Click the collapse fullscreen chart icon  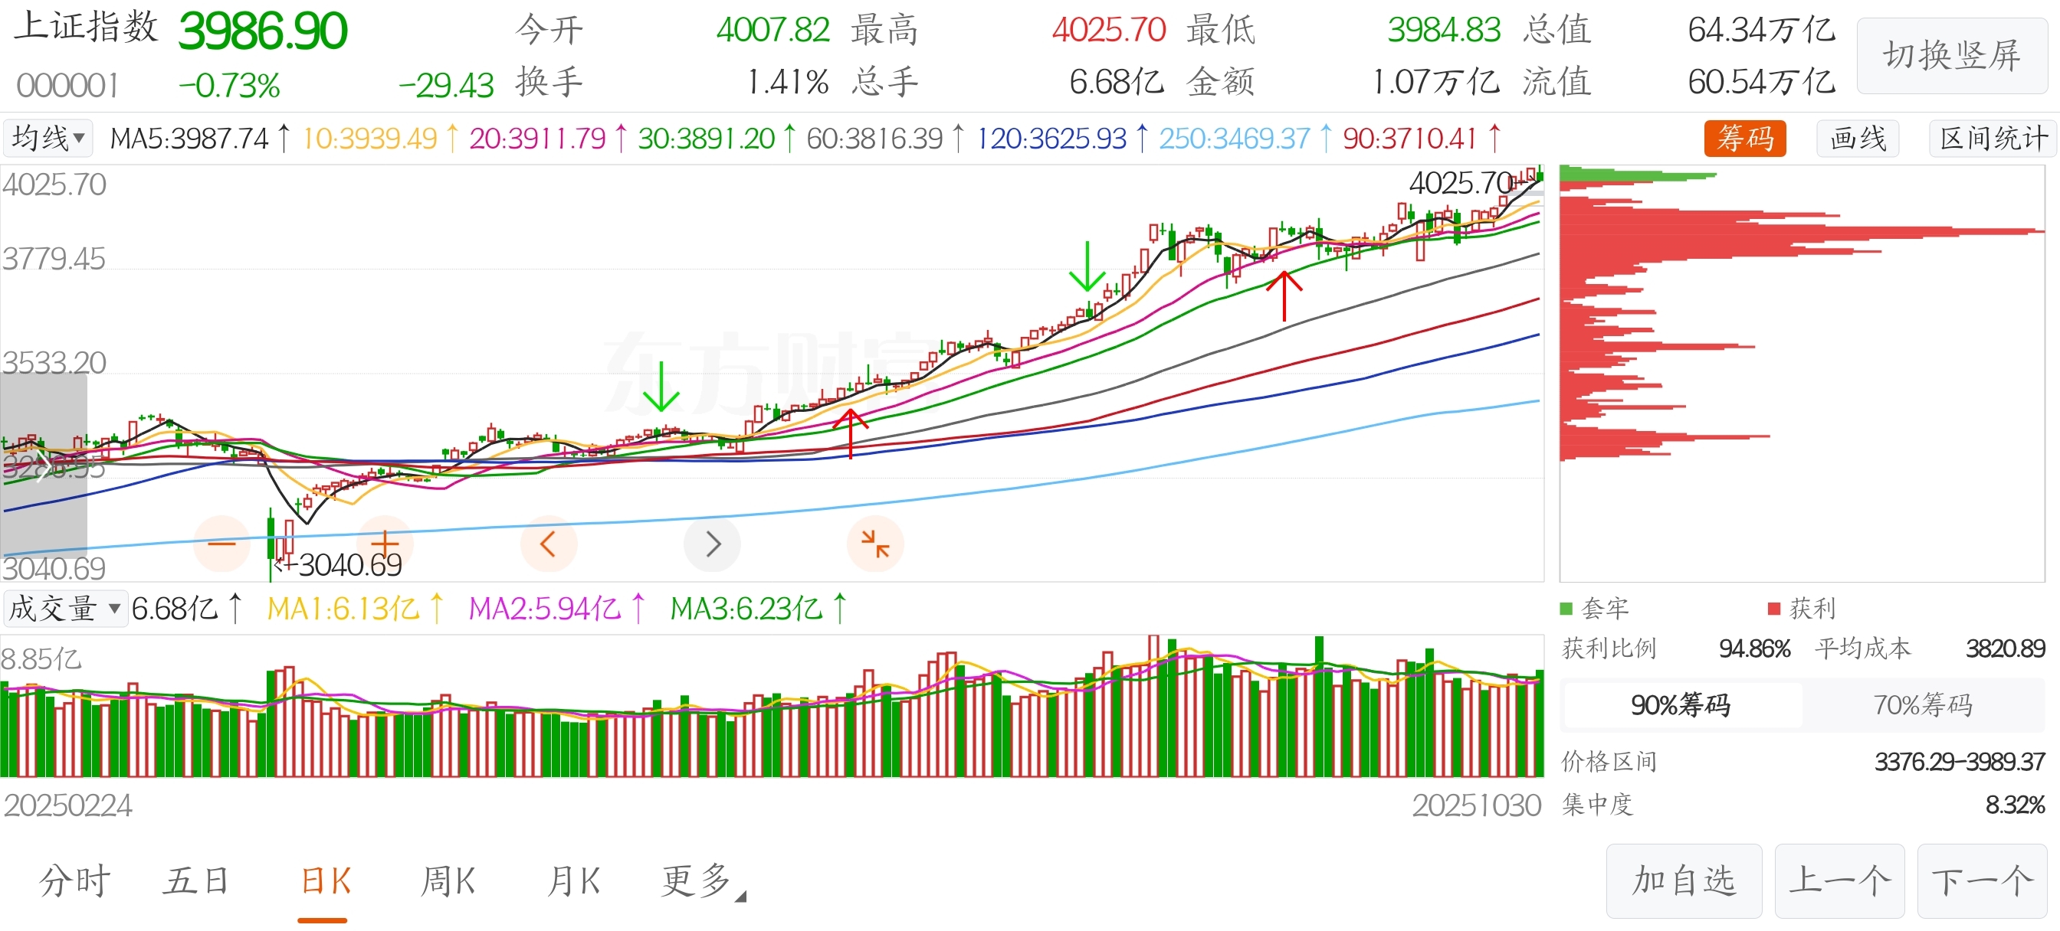tap(875, 544)
